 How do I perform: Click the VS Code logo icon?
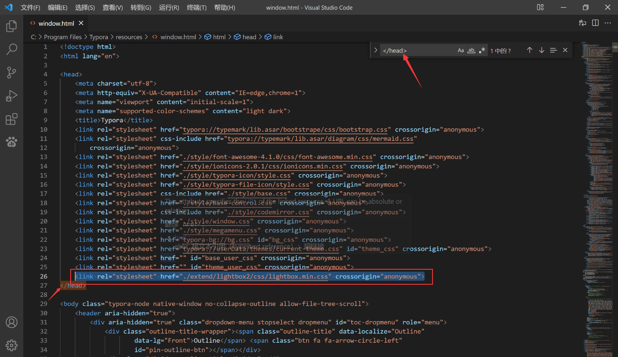click(9, 7)
